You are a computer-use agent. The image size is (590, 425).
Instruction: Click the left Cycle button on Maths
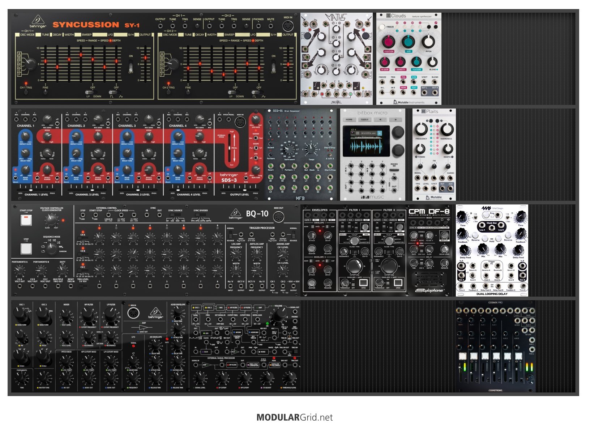pos(307,35)
